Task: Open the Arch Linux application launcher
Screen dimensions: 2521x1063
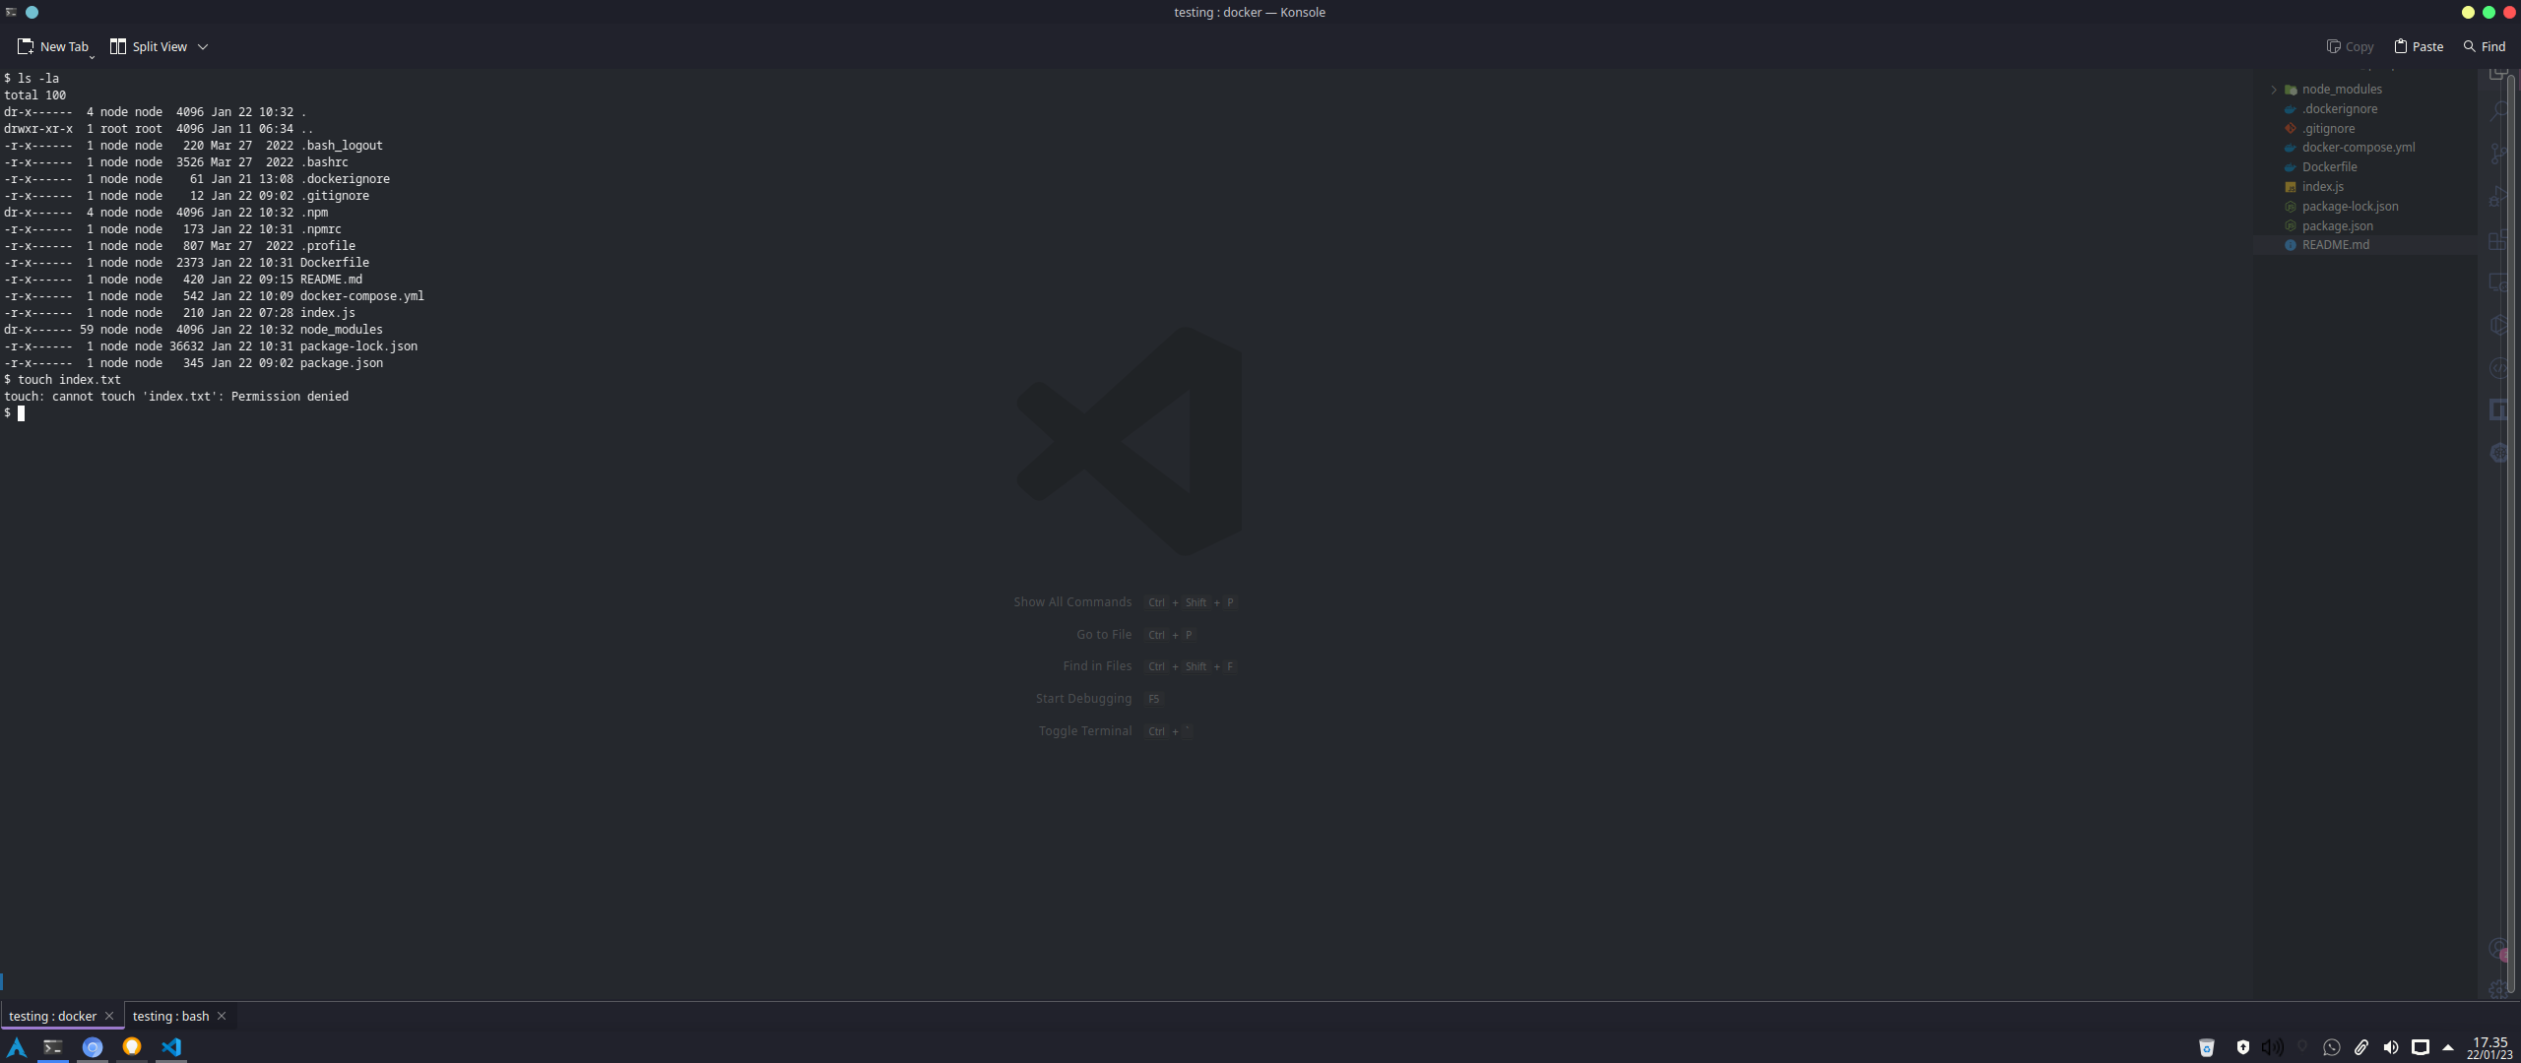Action: point(17,1046)
